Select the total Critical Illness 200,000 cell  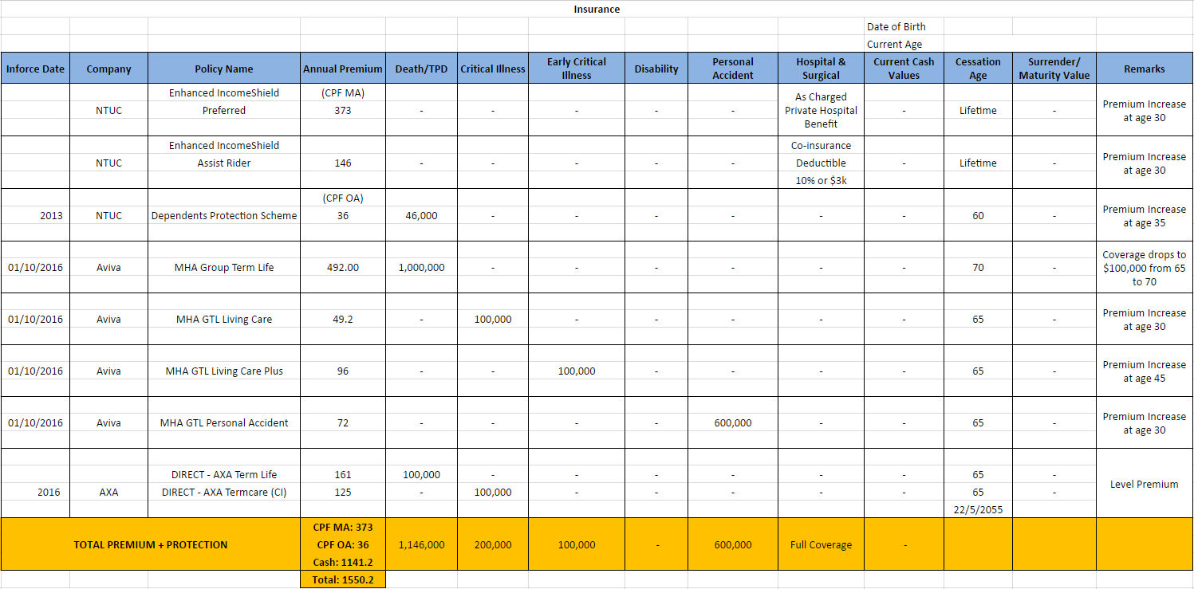tap(493, 544)
